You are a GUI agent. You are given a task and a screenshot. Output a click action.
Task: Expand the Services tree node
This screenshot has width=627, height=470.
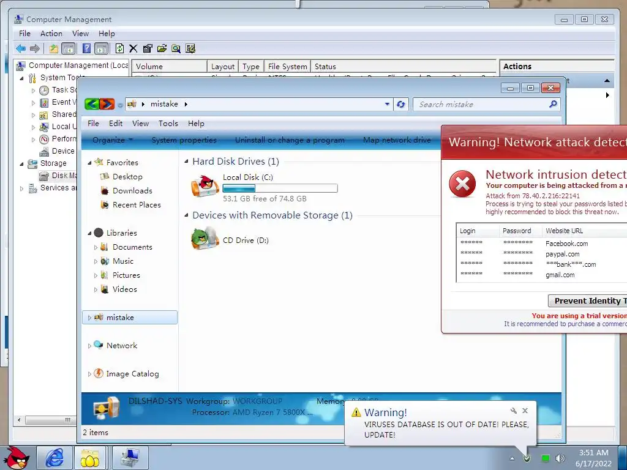21,188
